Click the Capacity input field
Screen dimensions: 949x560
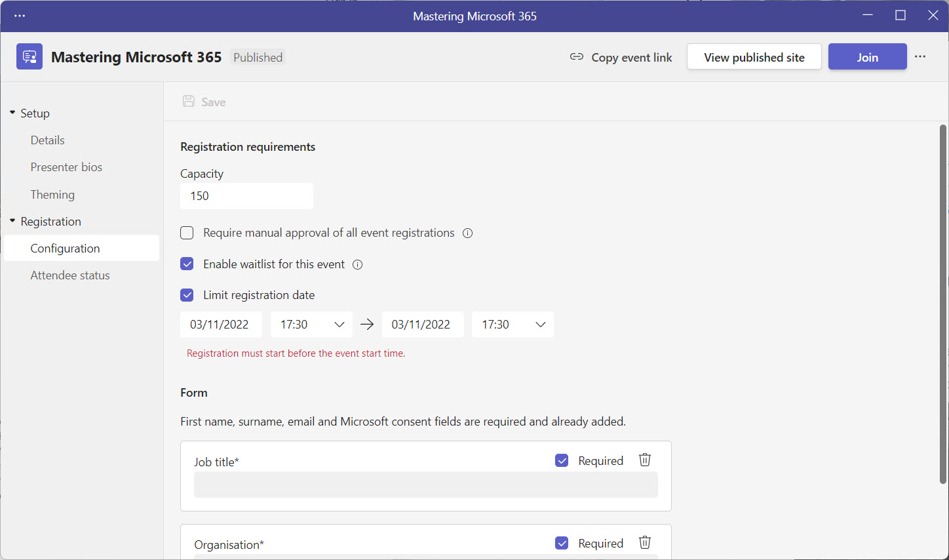(246, 195)
